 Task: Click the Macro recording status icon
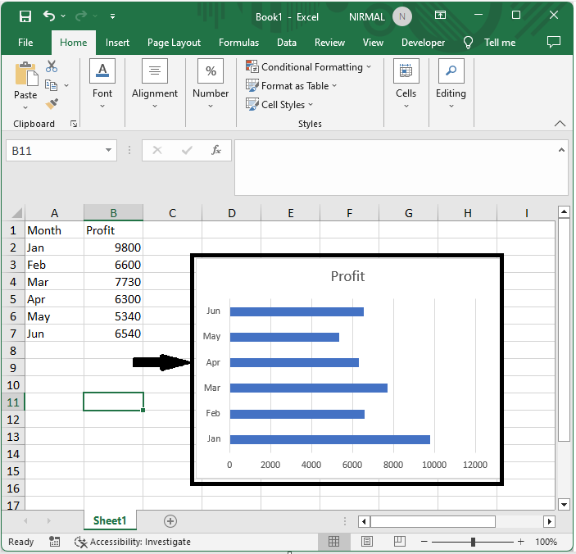pos(54,541)
